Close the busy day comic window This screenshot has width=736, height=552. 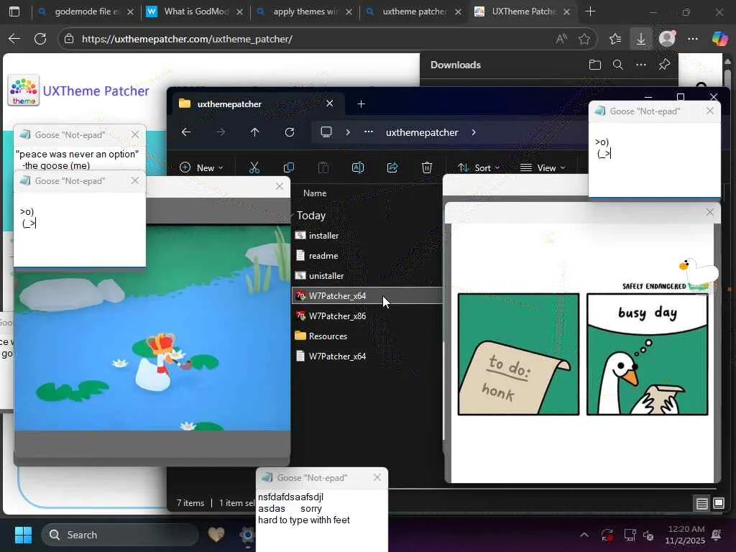click(x=709, y=212)
